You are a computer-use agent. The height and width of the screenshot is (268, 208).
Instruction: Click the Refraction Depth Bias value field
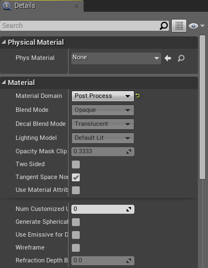(103, 261)
